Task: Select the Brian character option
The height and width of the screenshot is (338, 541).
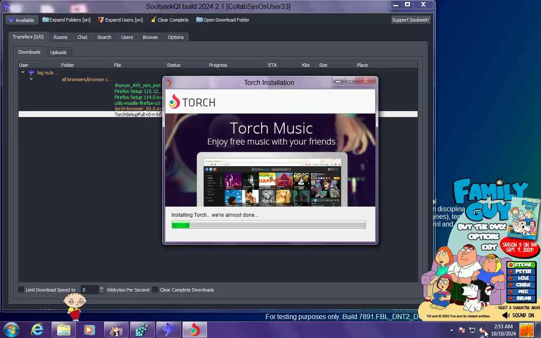Action: pos(521,299)
